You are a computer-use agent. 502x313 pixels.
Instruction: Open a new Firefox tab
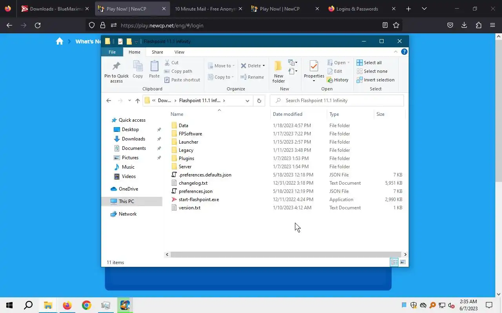pyautogui.click(x=408, y=9)
